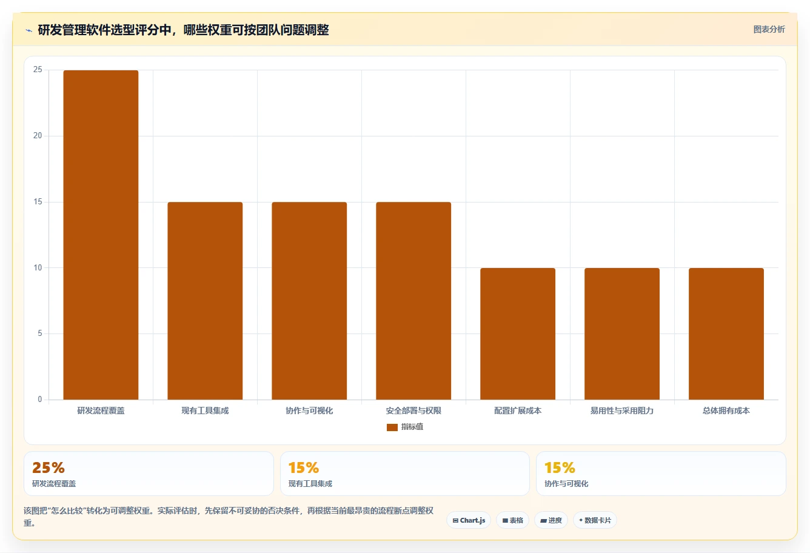Click x-axis label 配置扩展成本
810x553 pixels.
[518, 411]
